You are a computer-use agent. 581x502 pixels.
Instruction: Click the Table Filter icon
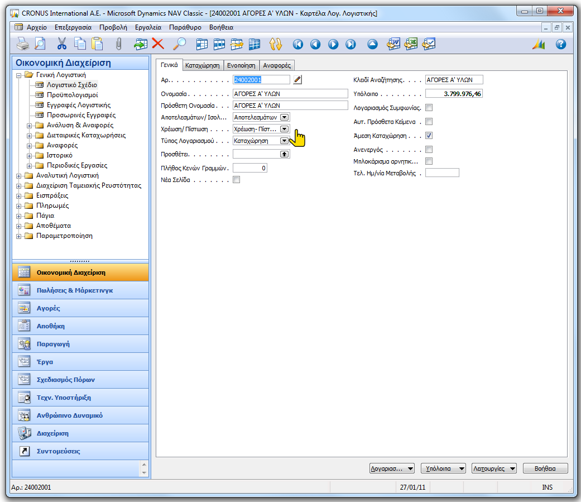click(219, 44)
